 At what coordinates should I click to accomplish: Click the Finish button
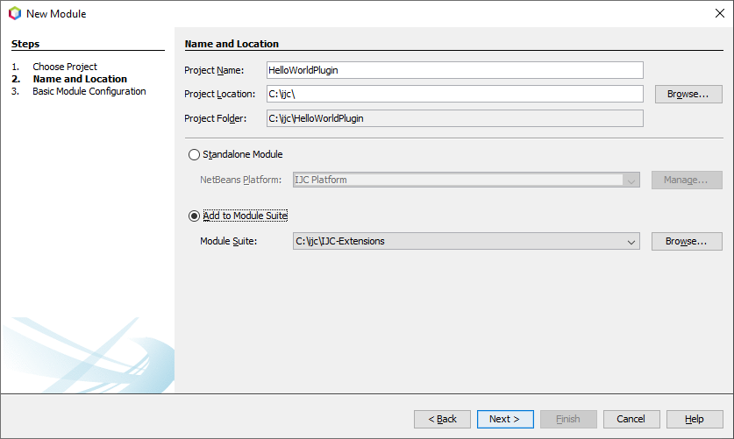click(x=568, y=419)
